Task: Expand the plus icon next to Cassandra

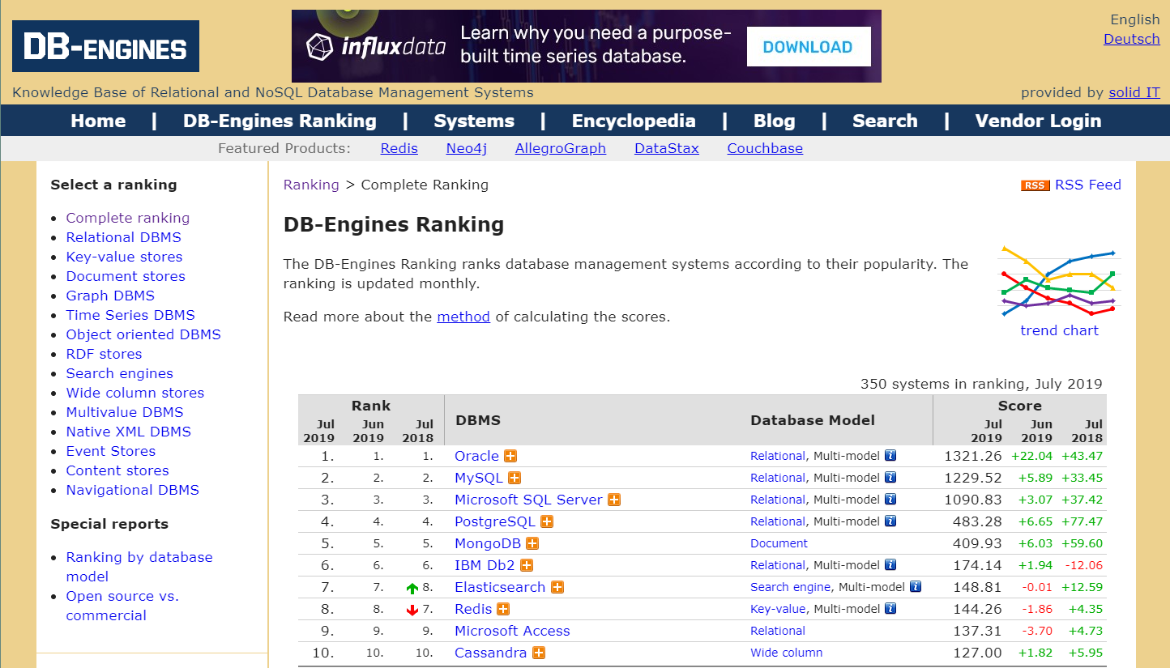Action: (x=539, y=653)
